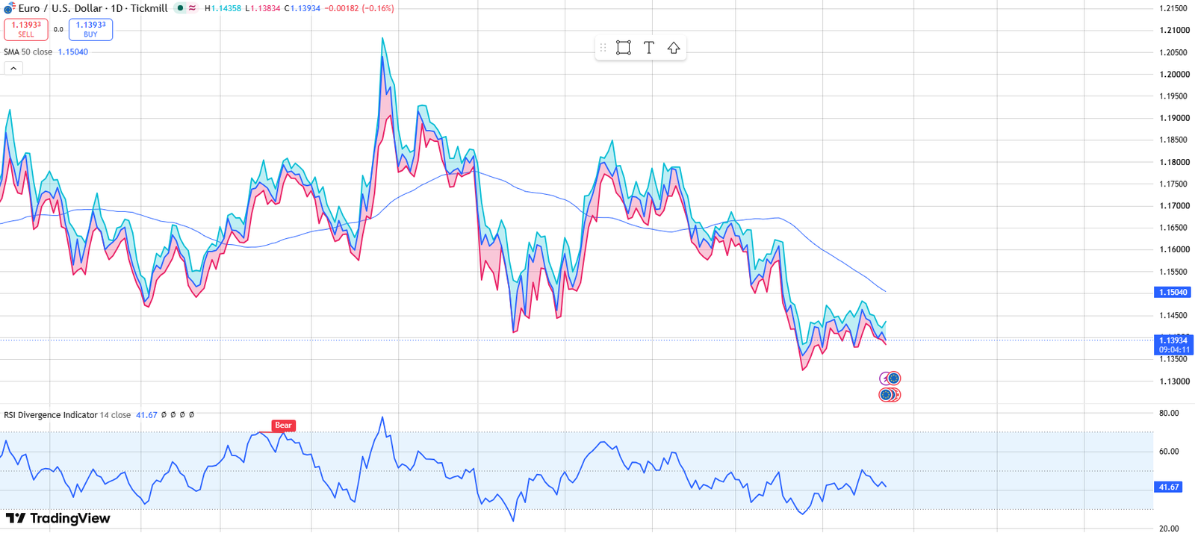Open the front EU flag event in the lower icon cluster
The image size is (1195, 536).
click(886, 395)
